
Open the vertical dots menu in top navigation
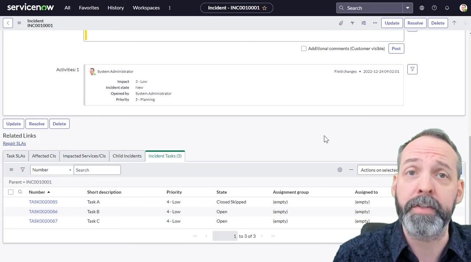[170, 8]
